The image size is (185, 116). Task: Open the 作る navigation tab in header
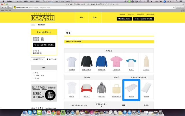tap(95, 17)
